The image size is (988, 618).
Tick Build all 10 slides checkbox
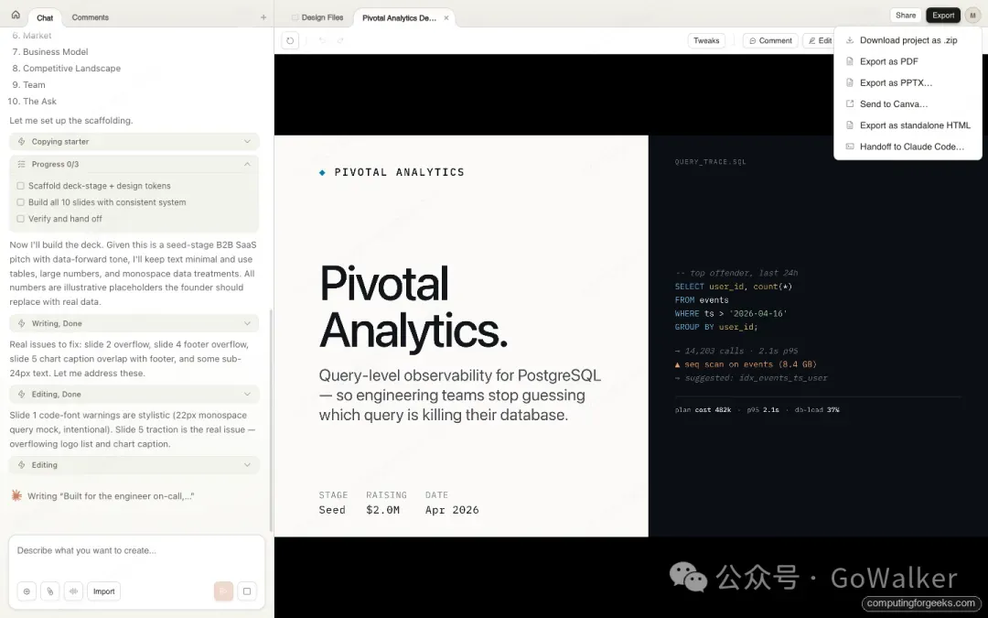point(21,202)
